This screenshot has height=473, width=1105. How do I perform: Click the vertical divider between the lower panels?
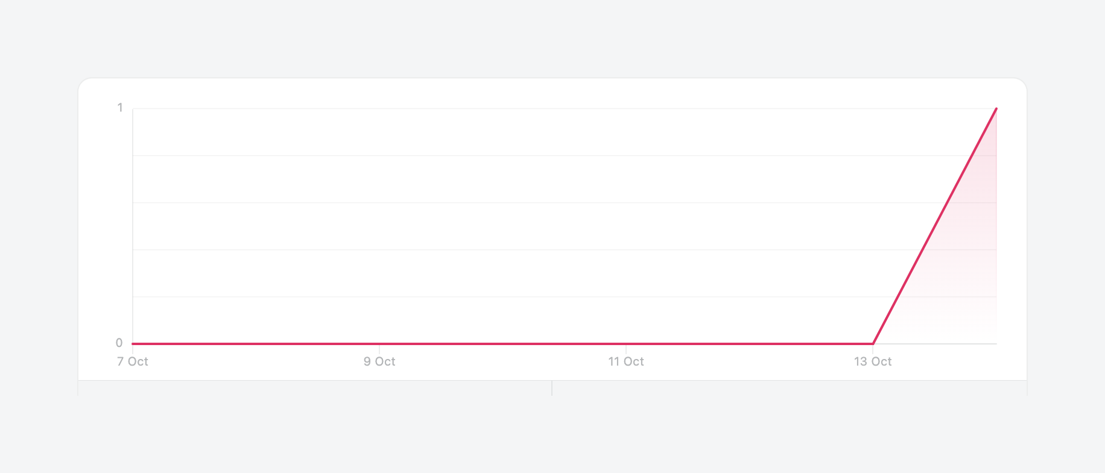click(x=552, y=388)
